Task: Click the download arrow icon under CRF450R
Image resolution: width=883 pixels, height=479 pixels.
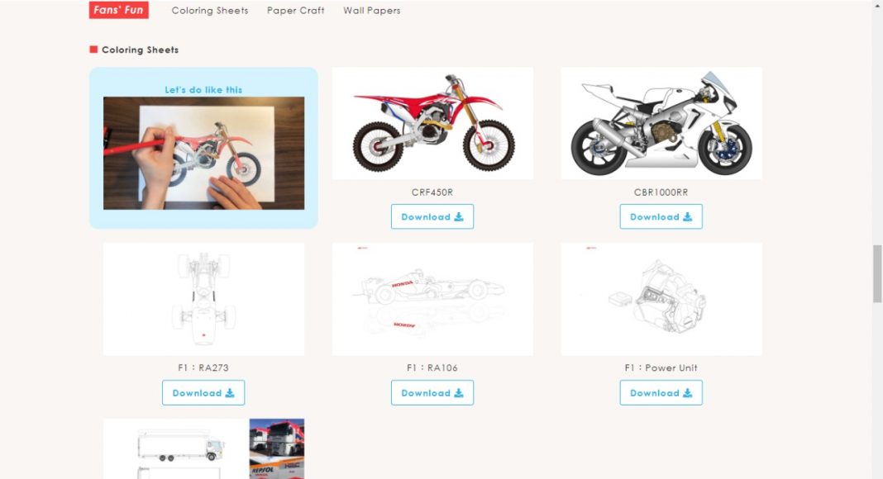Action: coord(459,217)
